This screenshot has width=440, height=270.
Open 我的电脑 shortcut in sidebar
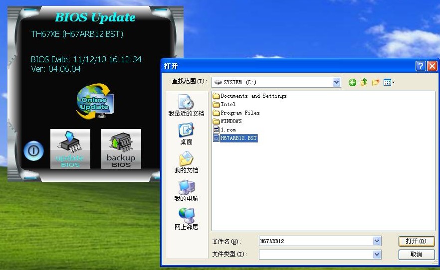click(186, 191)
